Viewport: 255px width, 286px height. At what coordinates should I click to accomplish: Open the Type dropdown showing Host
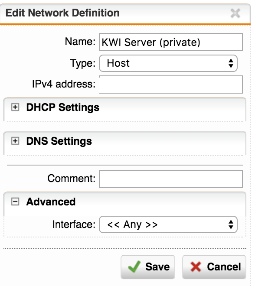point(168,63)
